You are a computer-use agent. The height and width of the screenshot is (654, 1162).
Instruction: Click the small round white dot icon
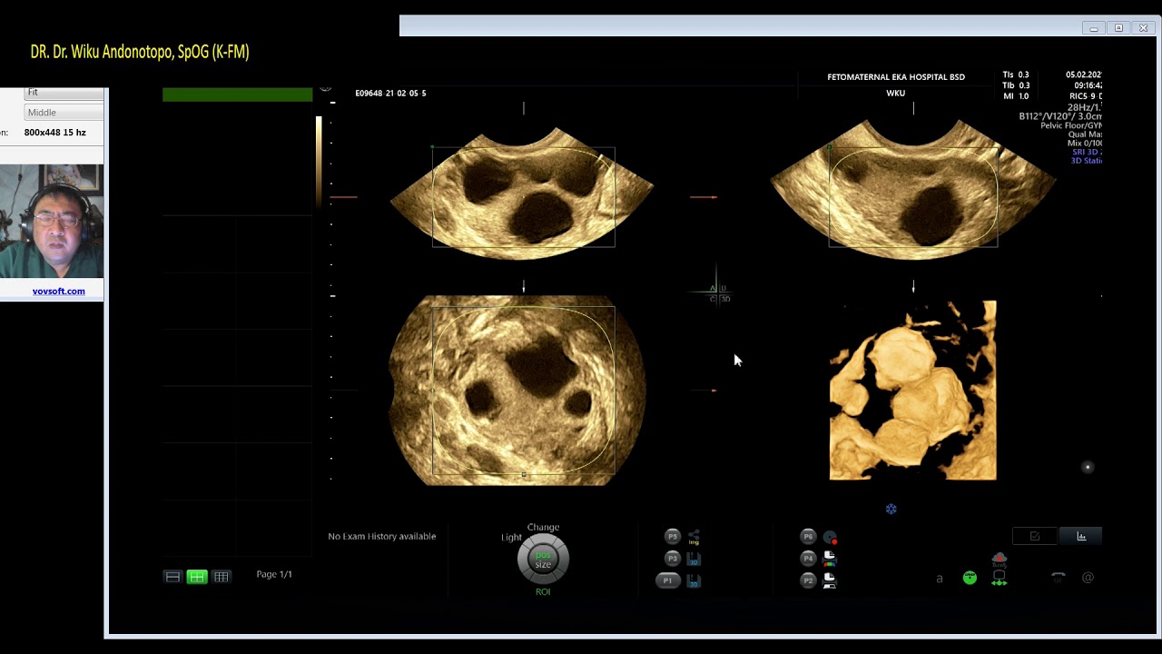coord(1088,468)
